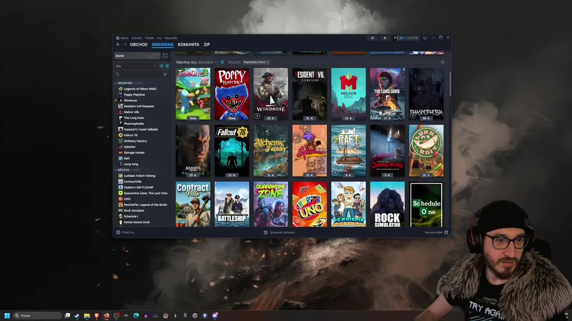The image size is (572, 321).
Task: Open Hry menu in menu bar
Action: coord(159,38)
